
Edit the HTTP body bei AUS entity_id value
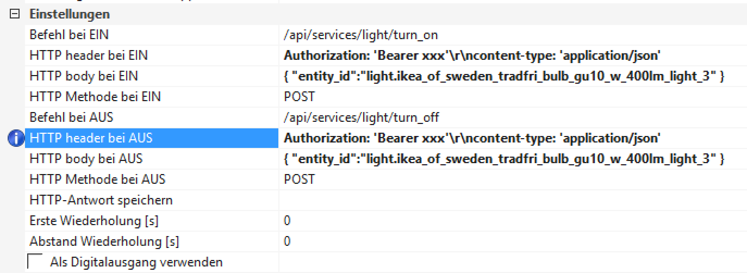point(504,159)
